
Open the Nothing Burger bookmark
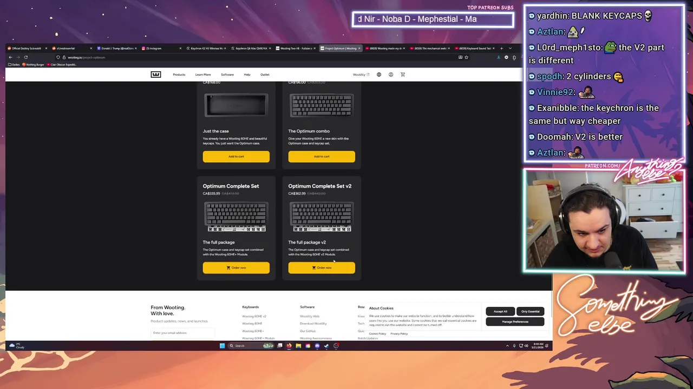coord(34,64)
